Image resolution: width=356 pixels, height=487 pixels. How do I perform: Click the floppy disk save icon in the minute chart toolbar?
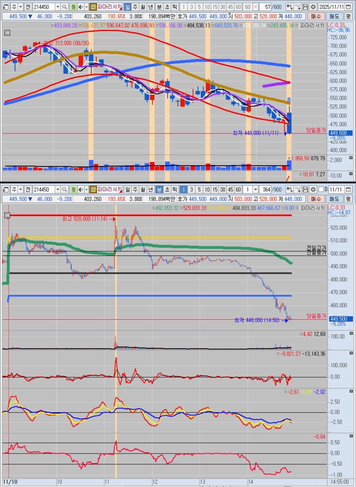pos(305,189)
